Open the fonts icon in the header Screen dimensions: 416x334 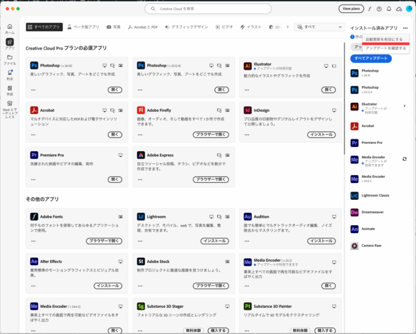click(x=370, y=9)
